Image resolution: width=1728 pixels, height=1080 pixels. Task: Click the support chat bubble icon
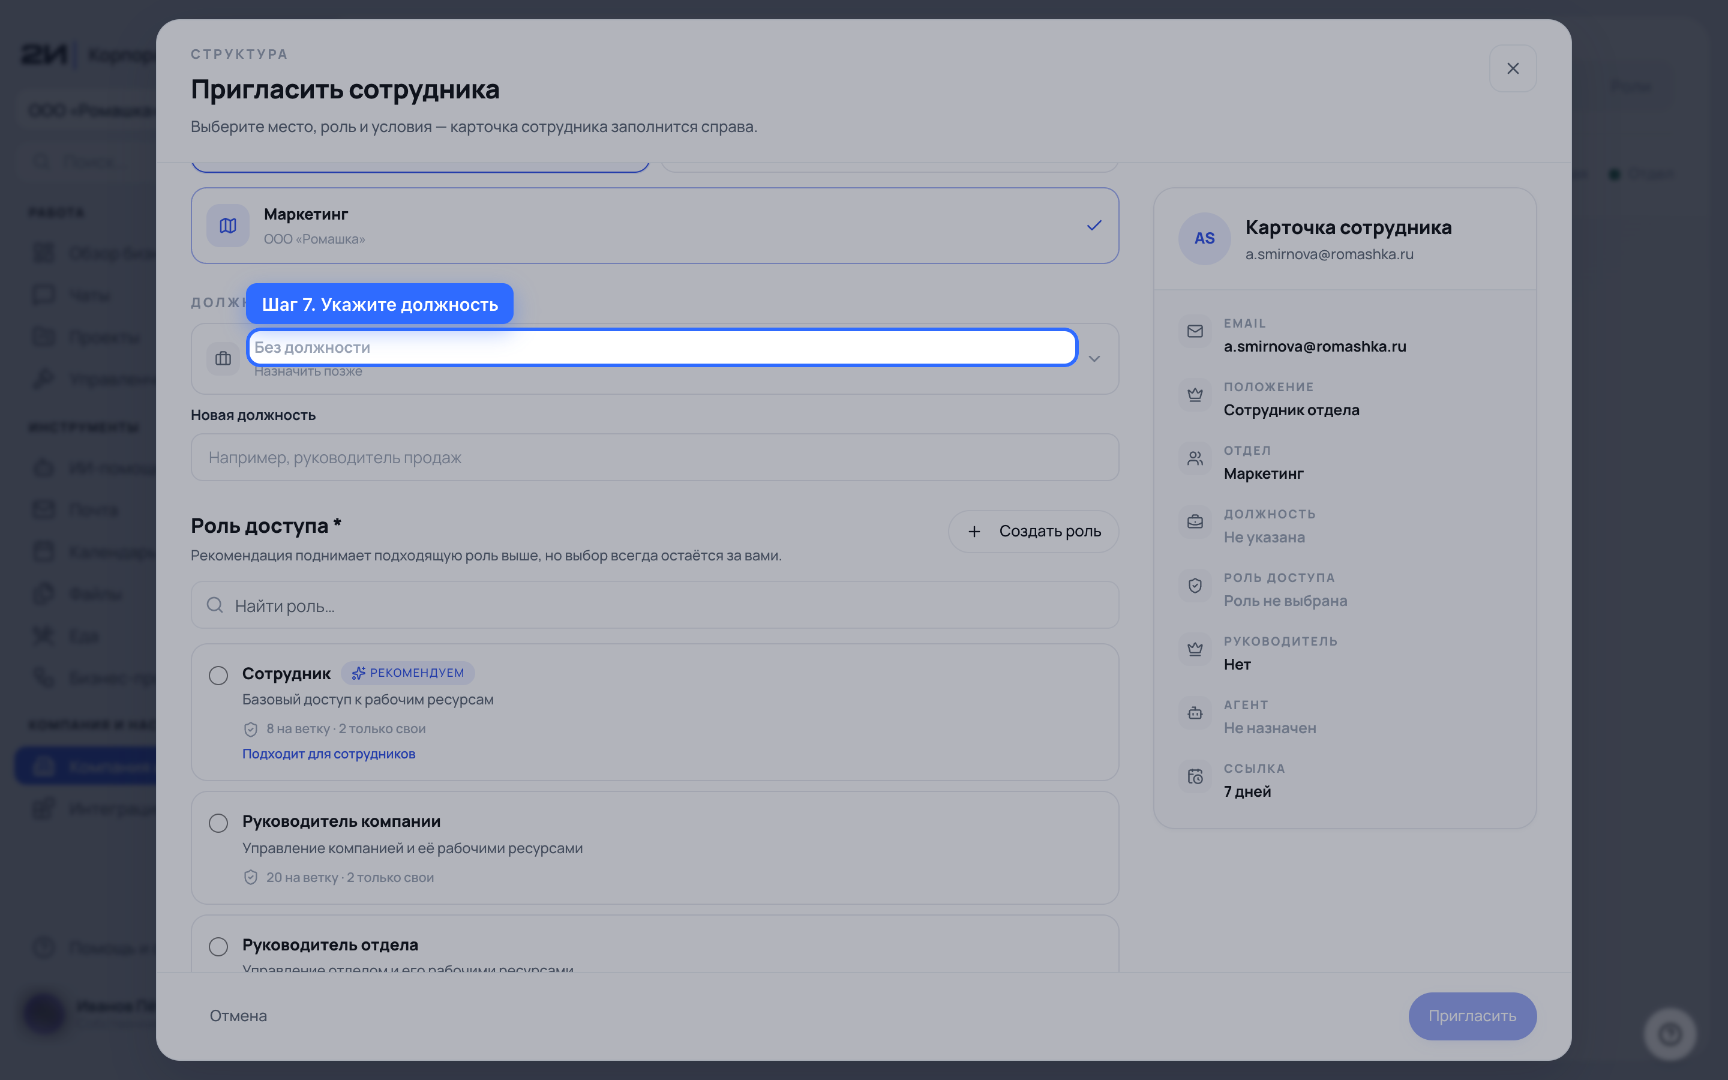pyautogui.click(x=1669, y=1034)
